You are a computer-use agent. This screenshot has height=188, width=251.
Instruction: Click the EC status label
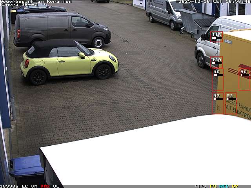point(25,186)
